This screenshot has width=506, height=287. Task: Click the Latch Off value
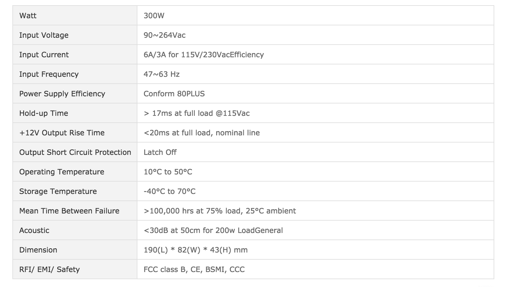coord(160,152)
